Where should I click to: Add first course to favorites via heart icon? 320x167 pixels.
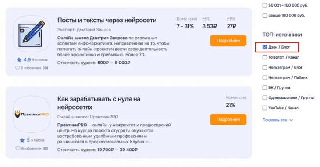18,68
